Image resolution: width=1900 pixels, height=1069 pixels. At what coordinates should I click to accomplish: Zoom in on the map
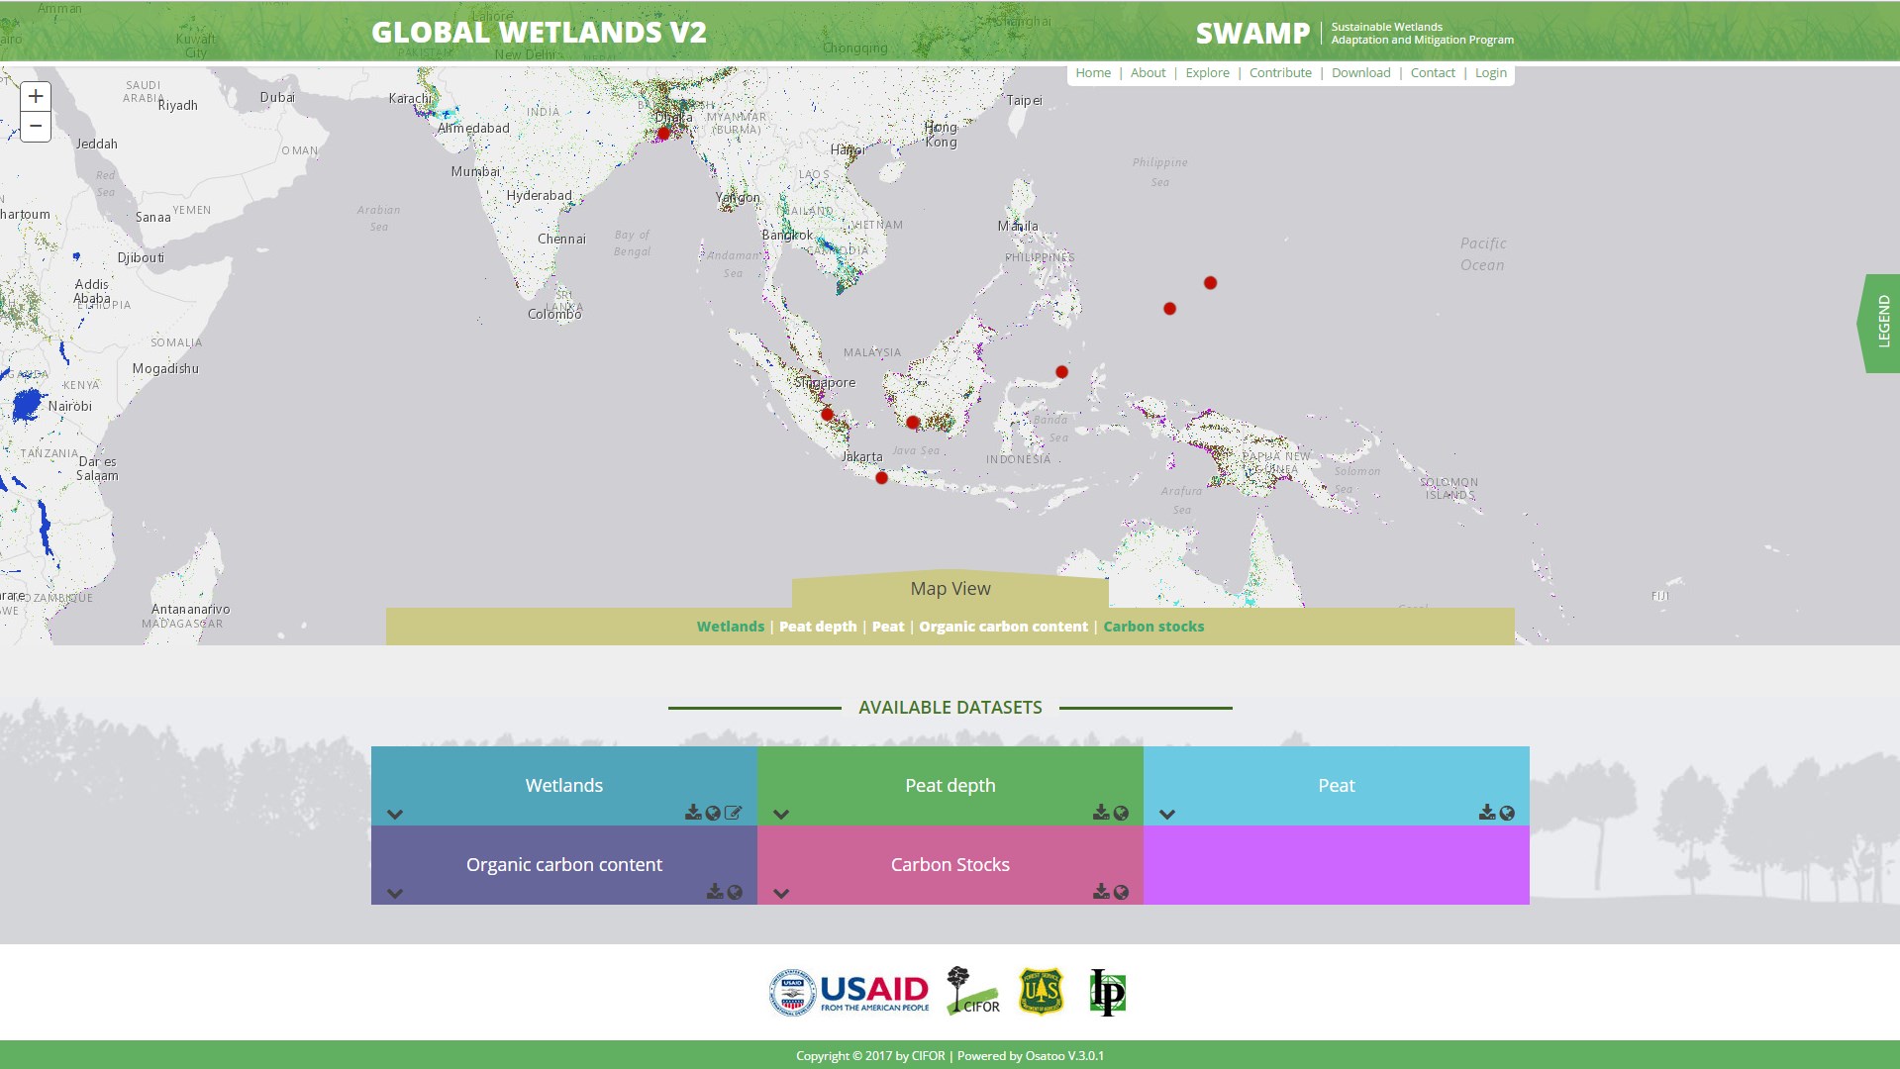click(36, 96)
